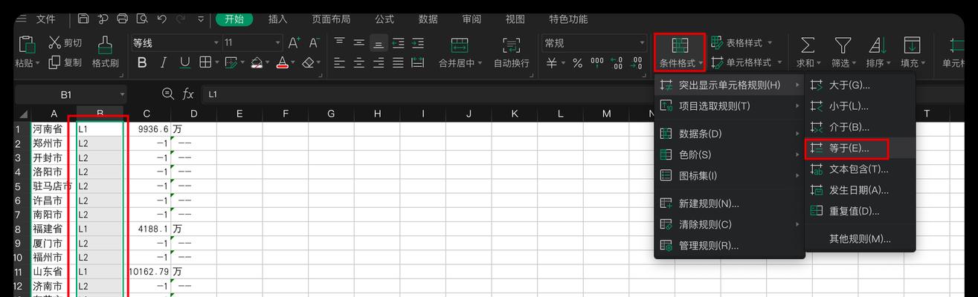978x297 pixels.
Task: Click the Save icon in quick access toolbar
Action: (x=83, y=19)
